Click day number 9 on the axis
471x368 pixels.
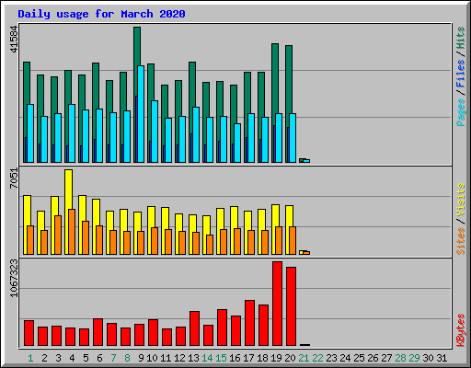pos(141,358)
